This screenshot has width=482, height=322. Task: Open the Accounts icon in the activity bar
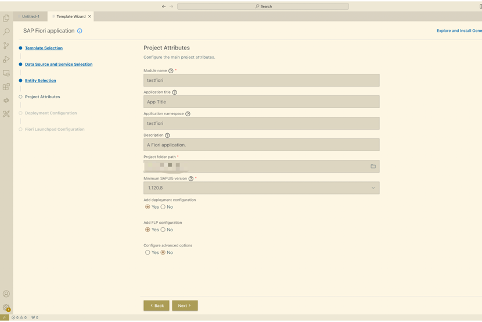pyautogui.click(x=6, y=294)
